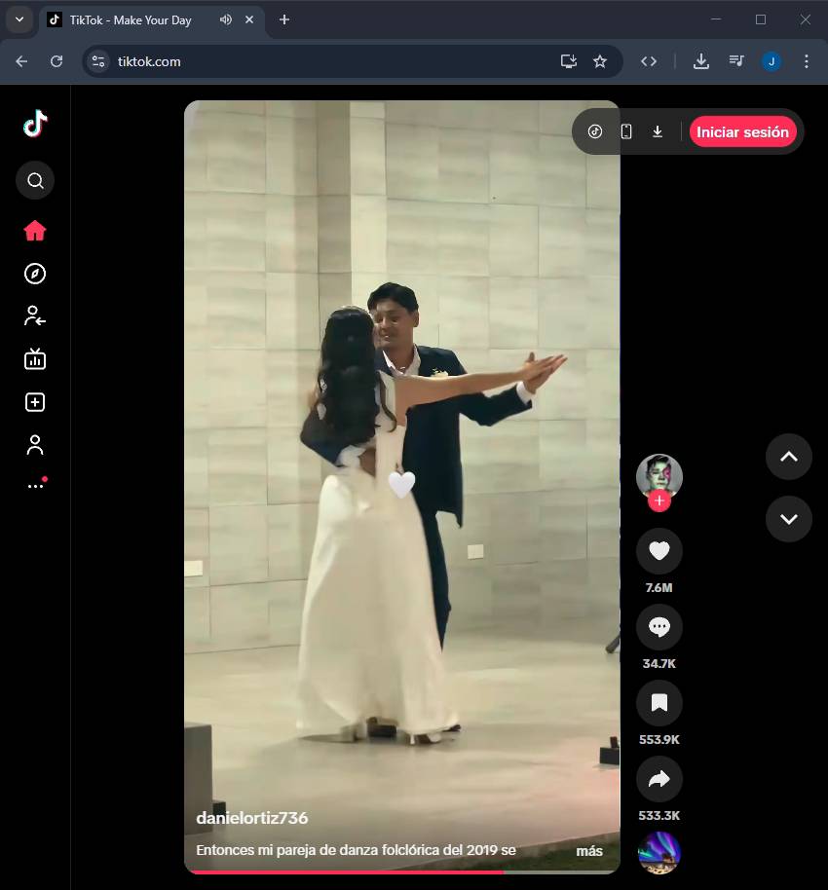This screenshot has width=828, height=890.
Task: Bookmark the video to favorites
Action: pyautogui.click(x=659, y=703)
